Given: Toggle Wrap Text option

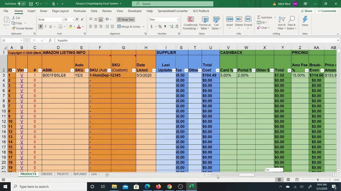Looking at the screenshot, I should pos(126,20).
